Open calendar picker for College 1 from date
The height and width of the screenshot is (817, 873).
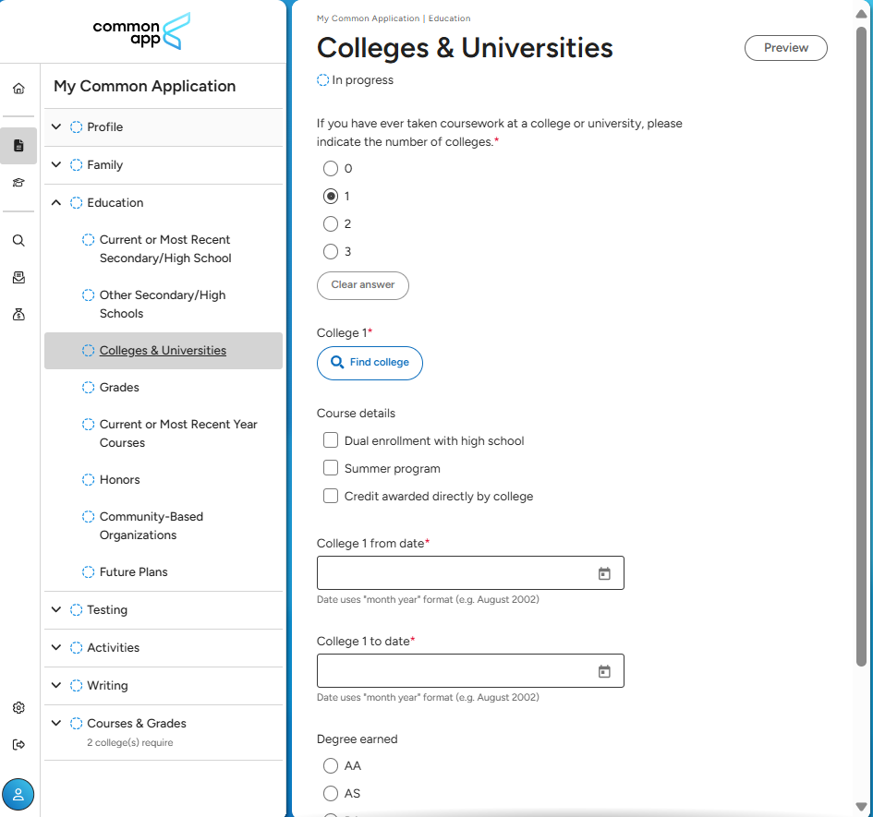604,573
